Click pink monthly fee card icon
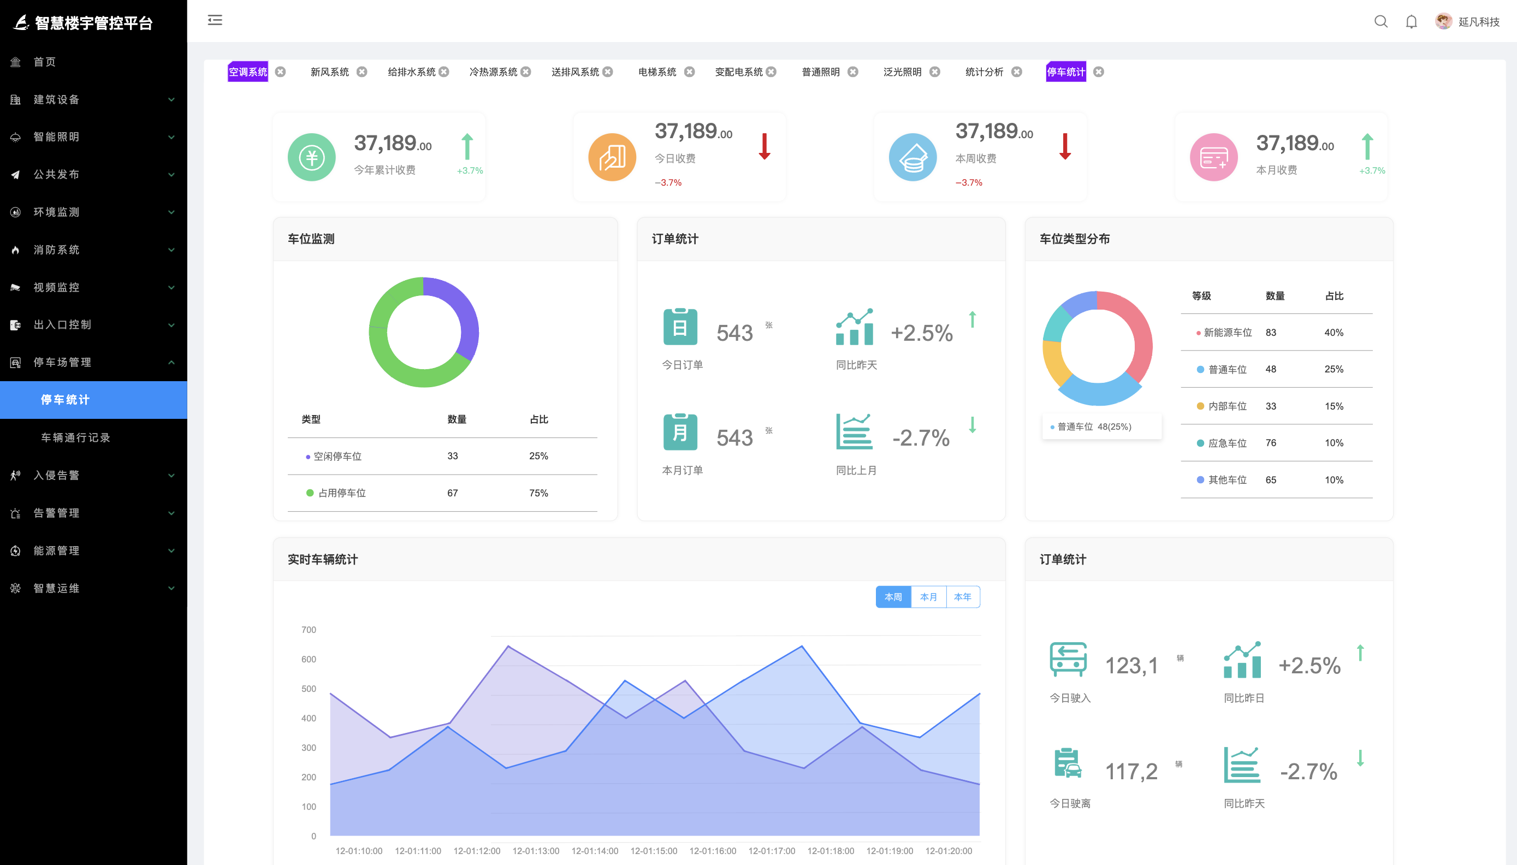This screenshot has height=865, width=1517. pos(1213,157)
